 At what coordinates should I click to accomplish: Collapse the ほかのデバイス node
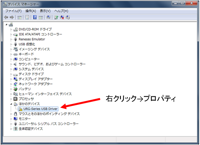point(11,104)
